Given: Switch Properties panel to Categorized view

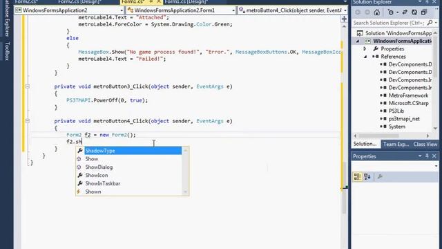Looking at the screenshot, I should (357, 177).
